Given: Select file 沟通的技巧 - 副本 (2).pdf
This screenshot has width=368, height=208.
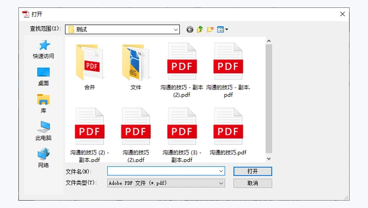Looking at the screenshot, I should (182, 70).
